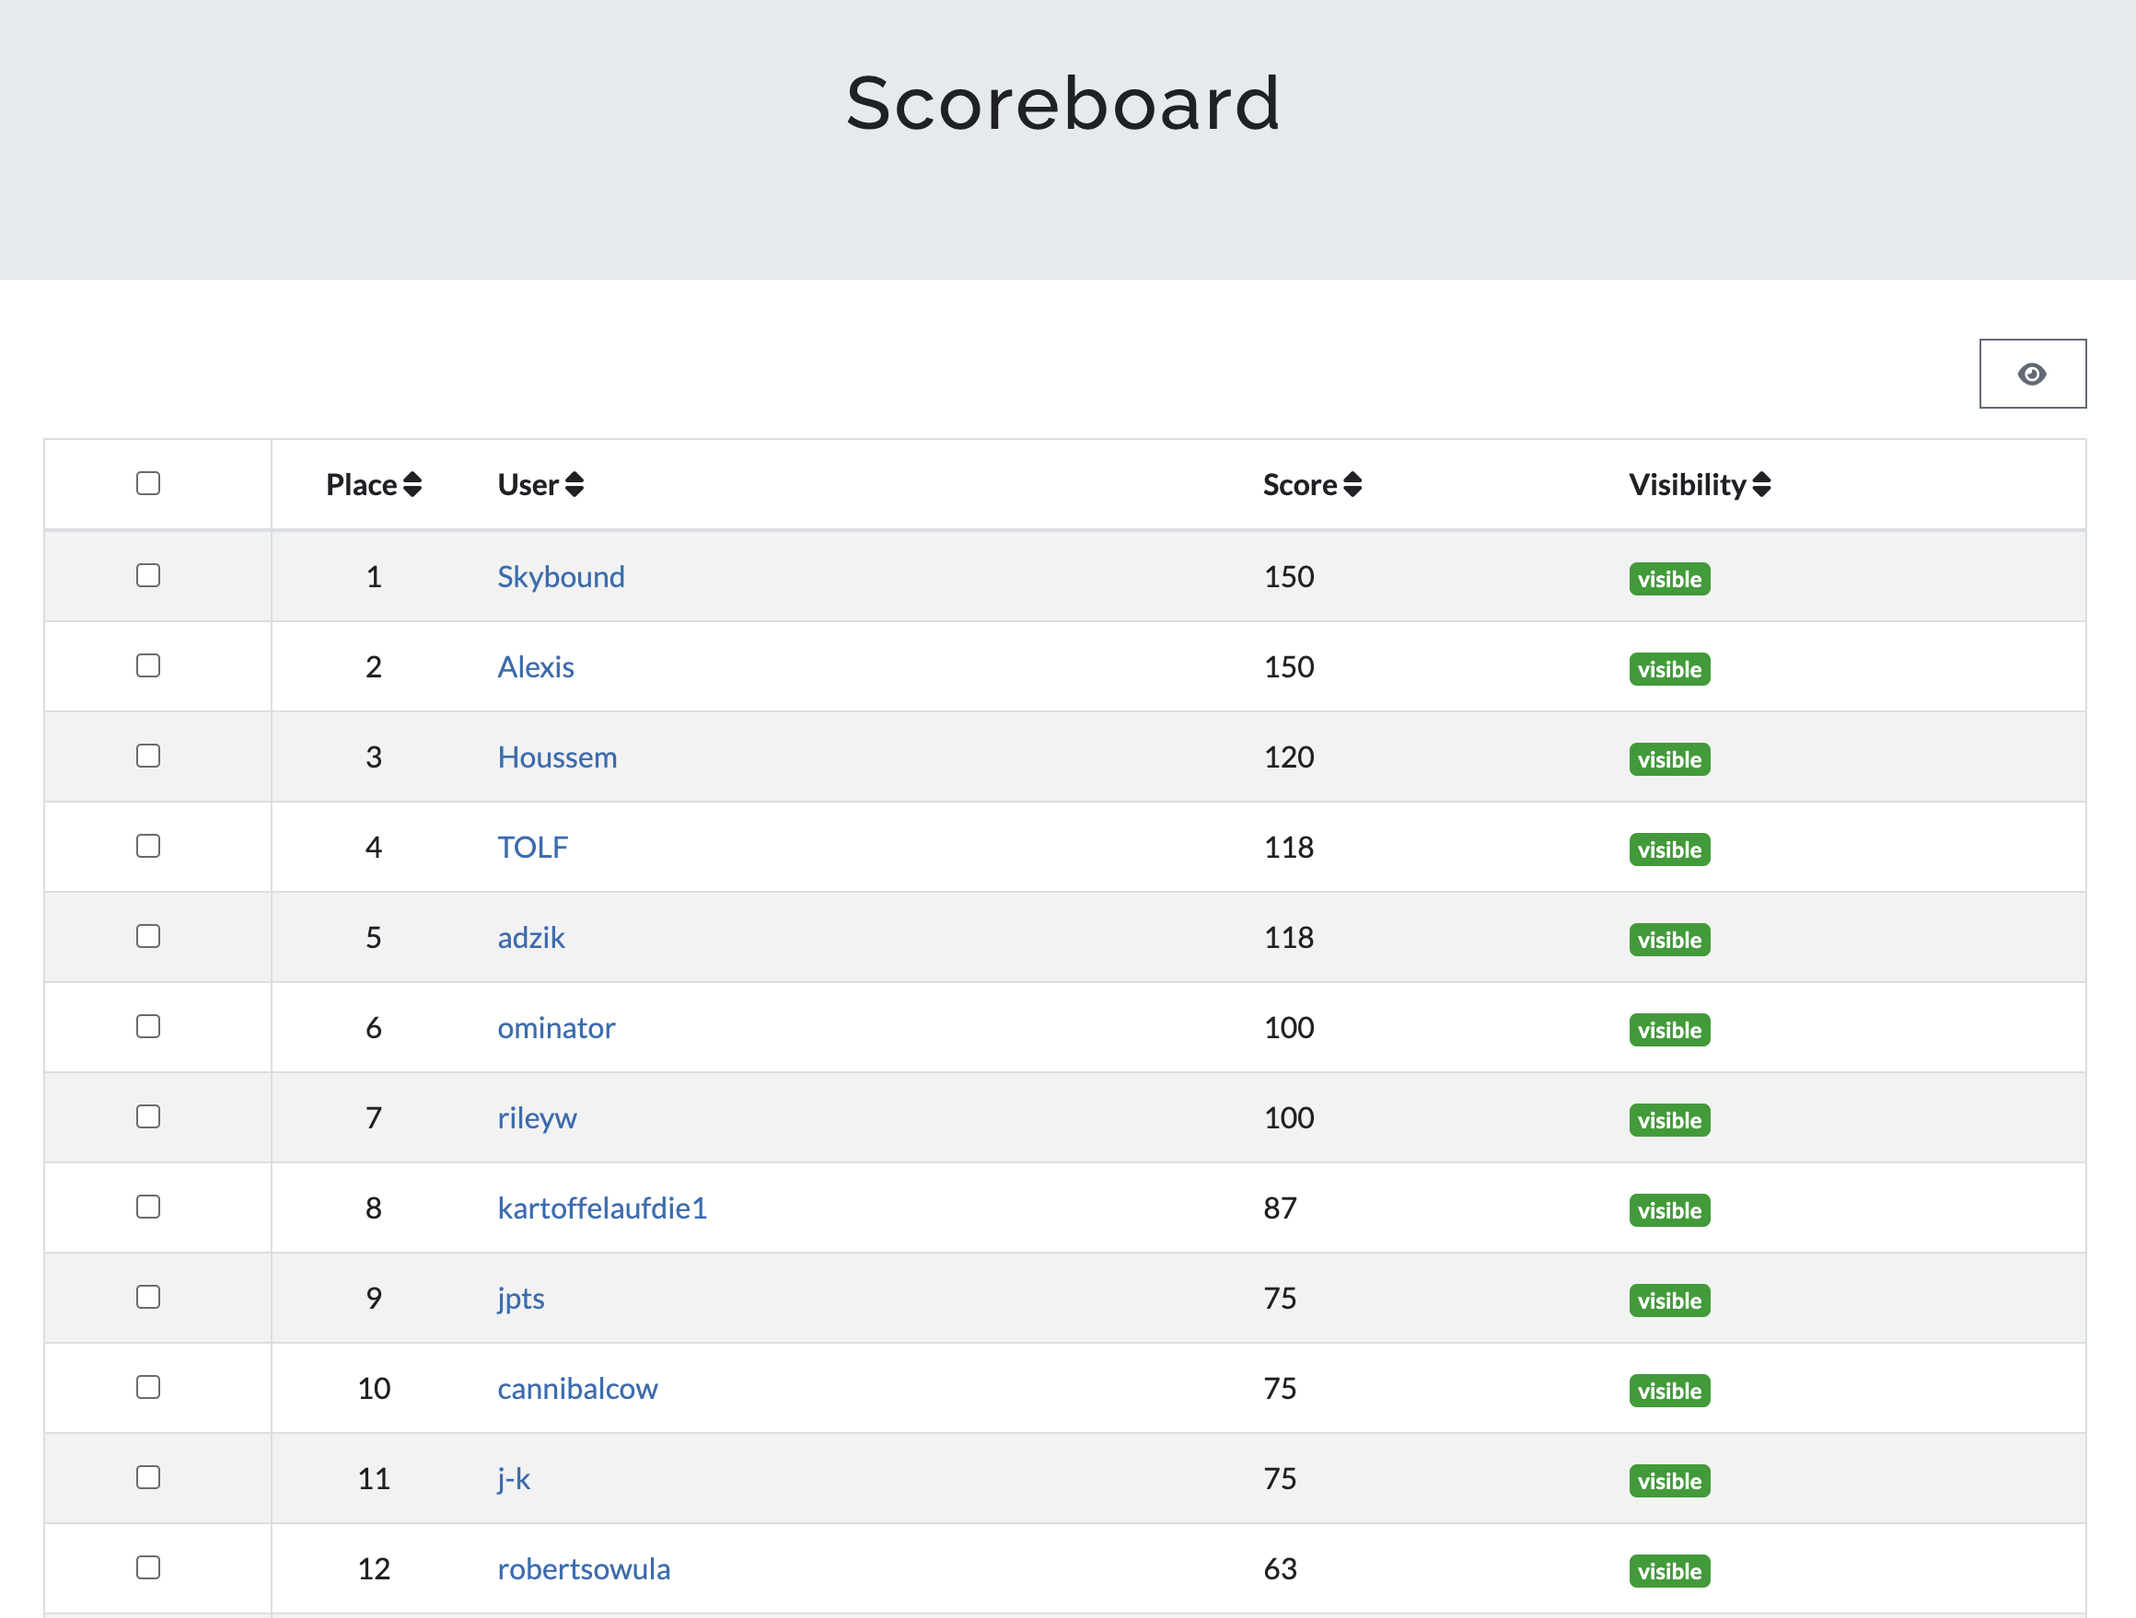Click the visible badge in rileyw's row
Screen dimensions: 2136x1618
click(x=1668, y=1120)
